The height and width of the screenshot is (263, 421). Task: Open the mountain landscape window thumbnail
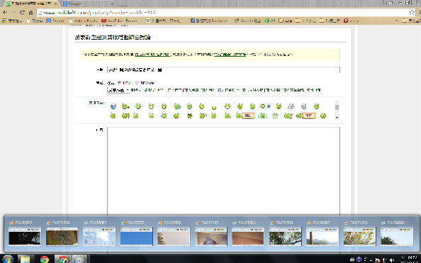322,236
